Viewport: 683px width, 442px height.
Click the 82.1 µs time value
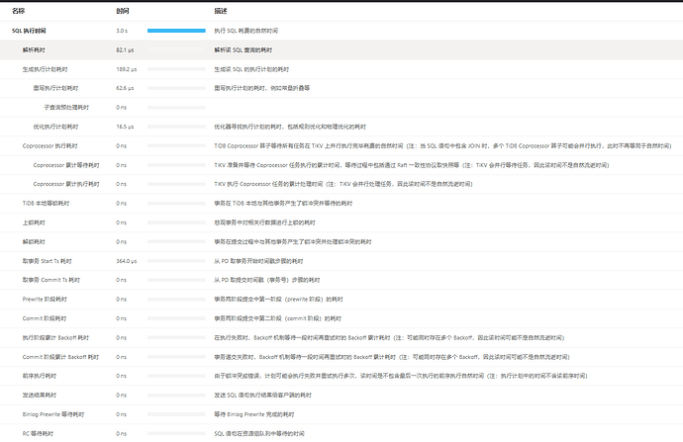coord(125,50)
